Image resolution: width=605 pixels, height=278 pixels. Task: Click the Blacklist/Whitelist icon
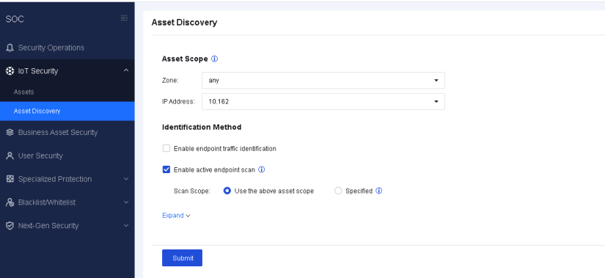click(10, 202)
